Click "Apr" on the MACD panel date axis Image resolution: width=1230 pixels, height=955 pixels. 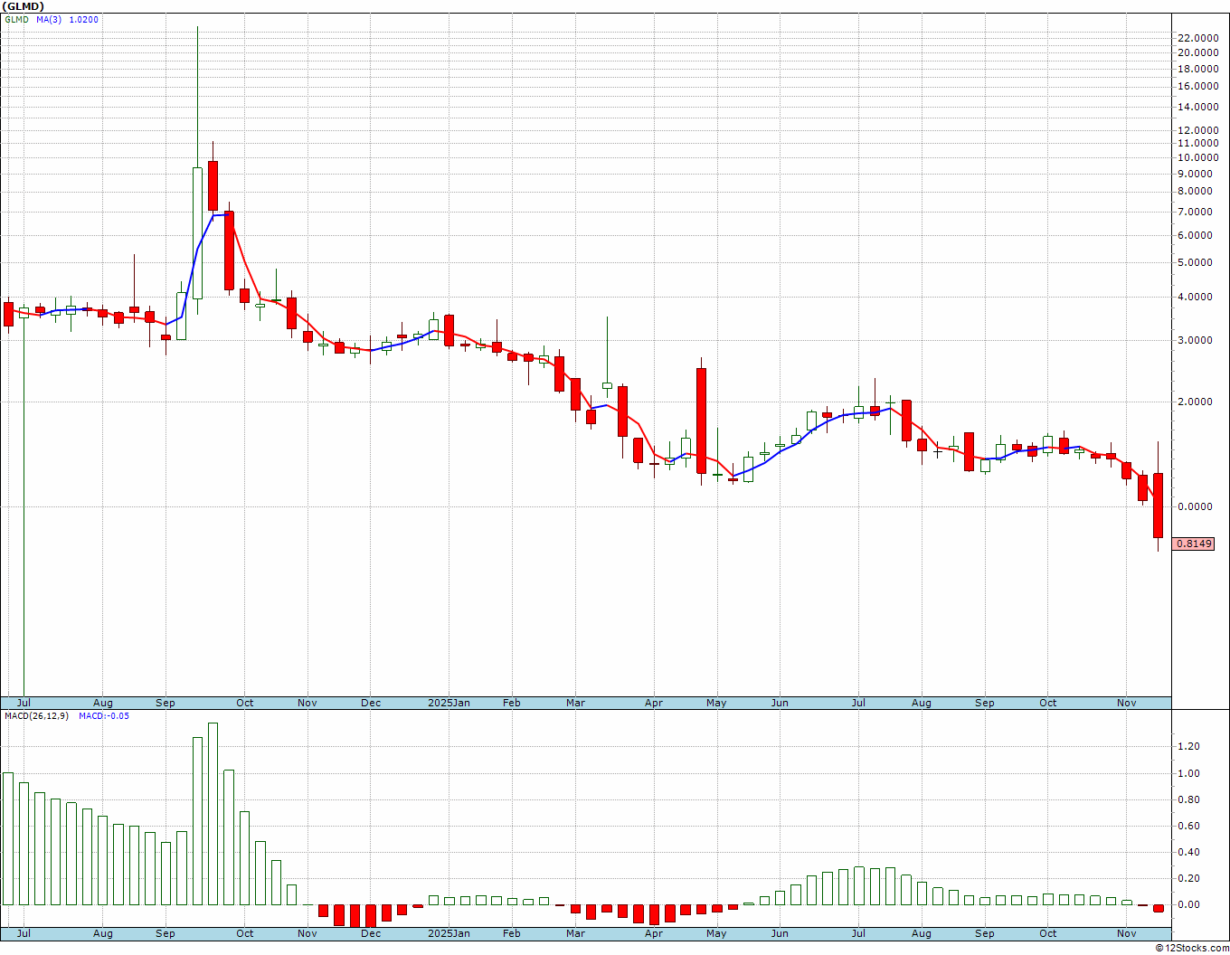click(x=654, y=933)
